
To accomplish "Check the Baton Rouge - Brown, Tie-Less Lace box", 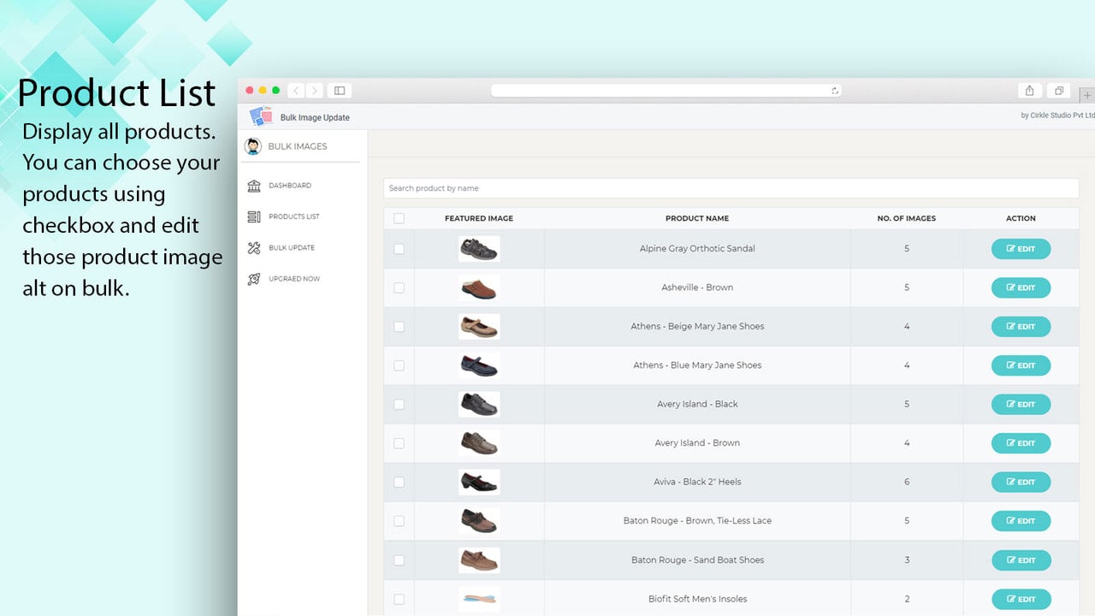I will (x=399, y=521).
